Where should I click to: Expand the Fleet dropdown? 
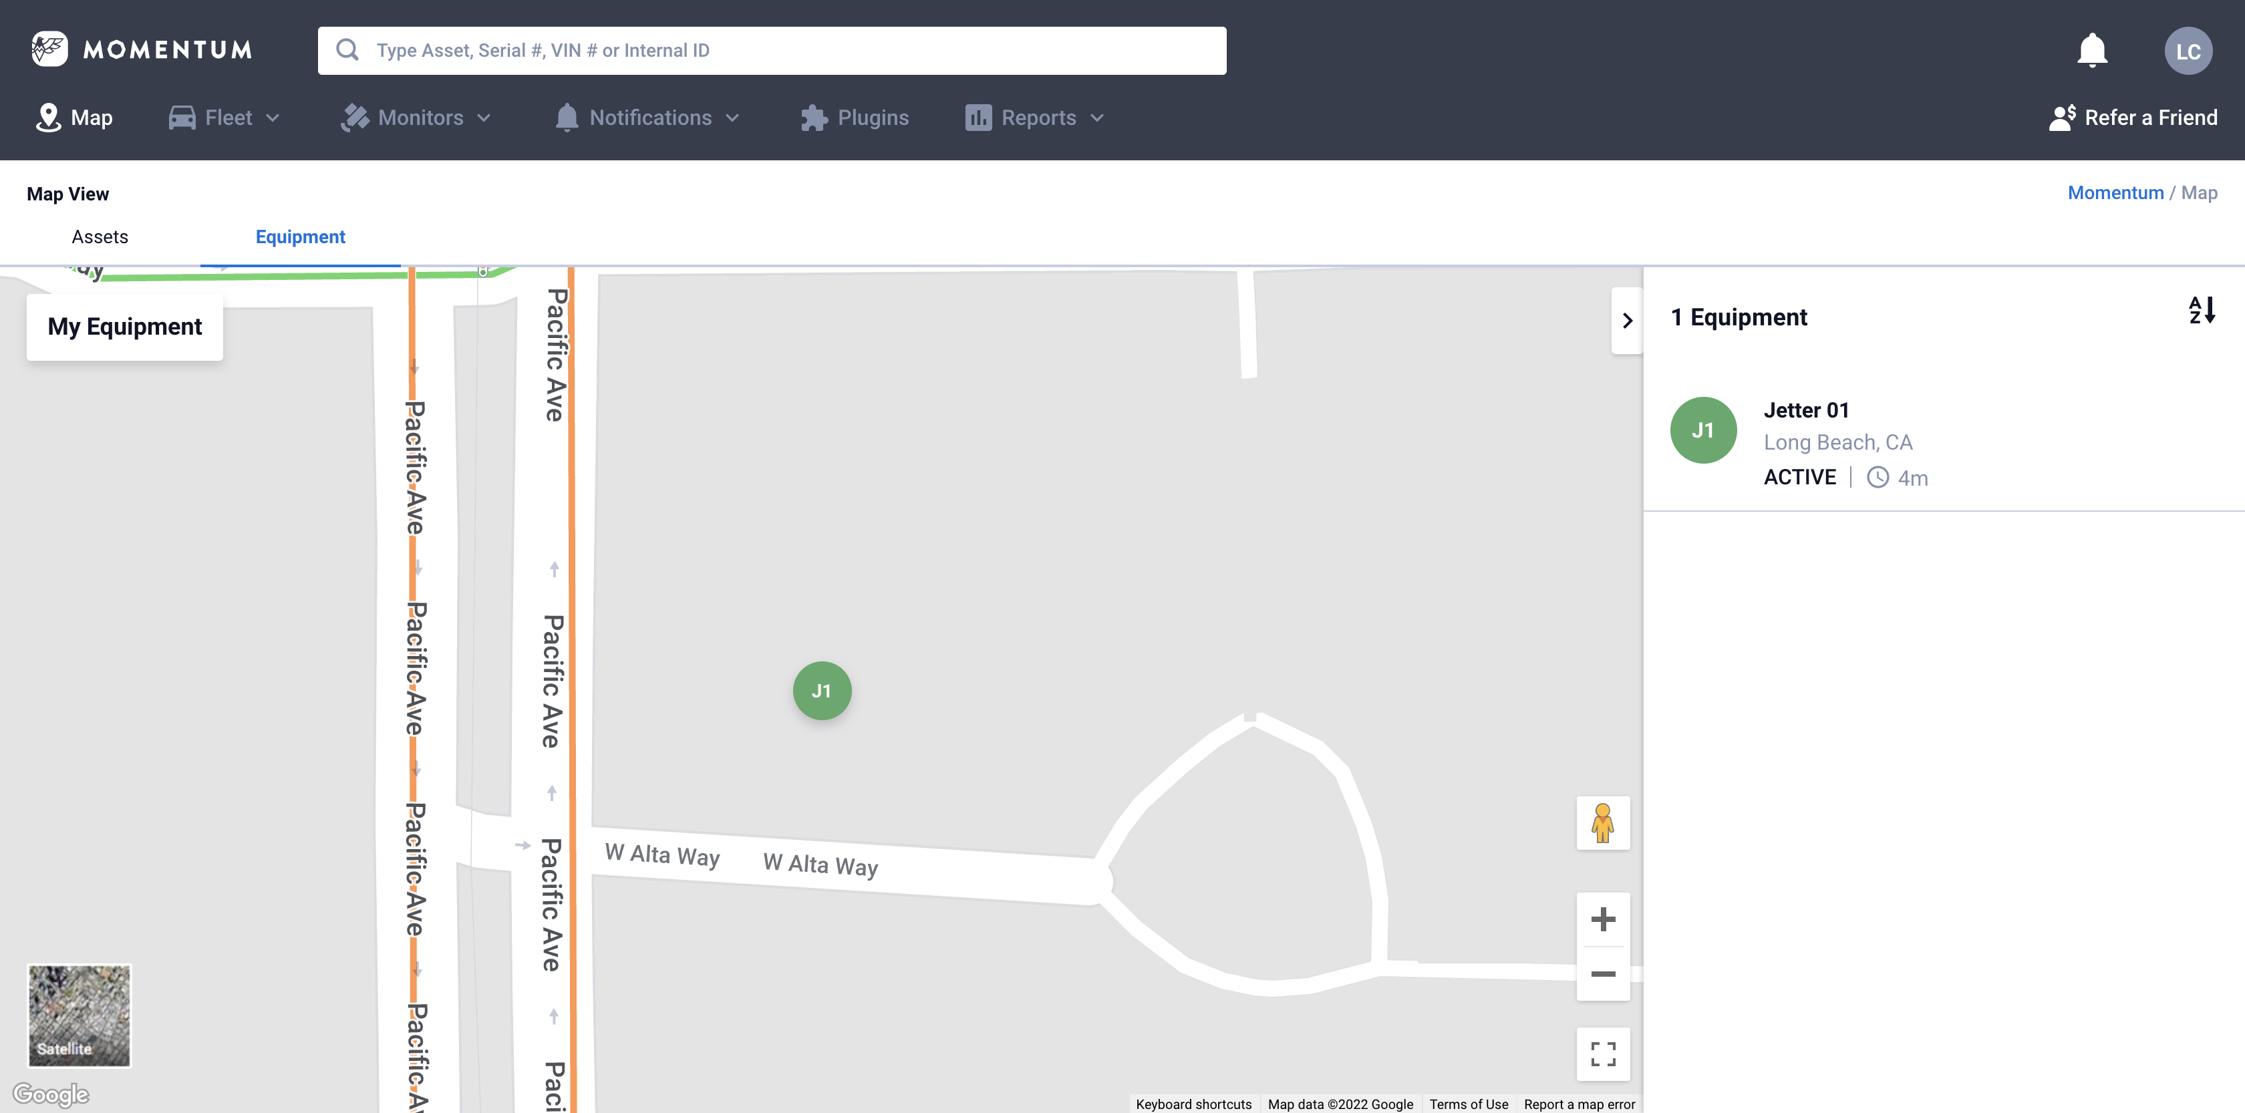(224, 117)
